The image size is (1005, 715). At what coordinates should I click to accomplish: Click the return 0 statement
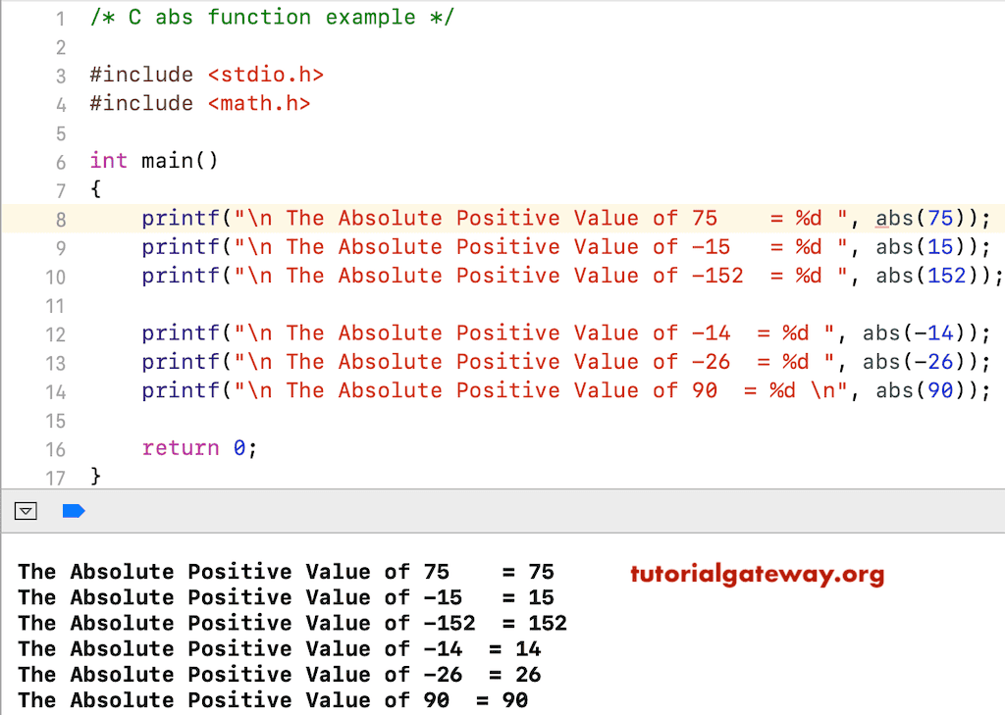[x=196, y=448]
